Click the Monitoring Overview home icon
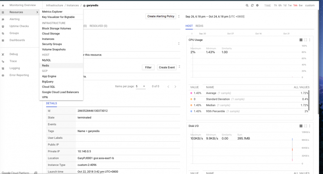The height and width of the screenshot is (174, 323). coord(3,5)
